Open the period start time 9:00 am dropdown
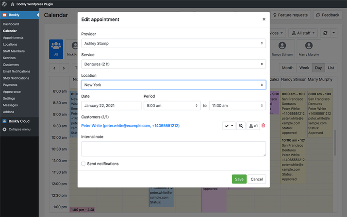Image resolution: width=347 pixels, height=217 pixels. (172, 106)
